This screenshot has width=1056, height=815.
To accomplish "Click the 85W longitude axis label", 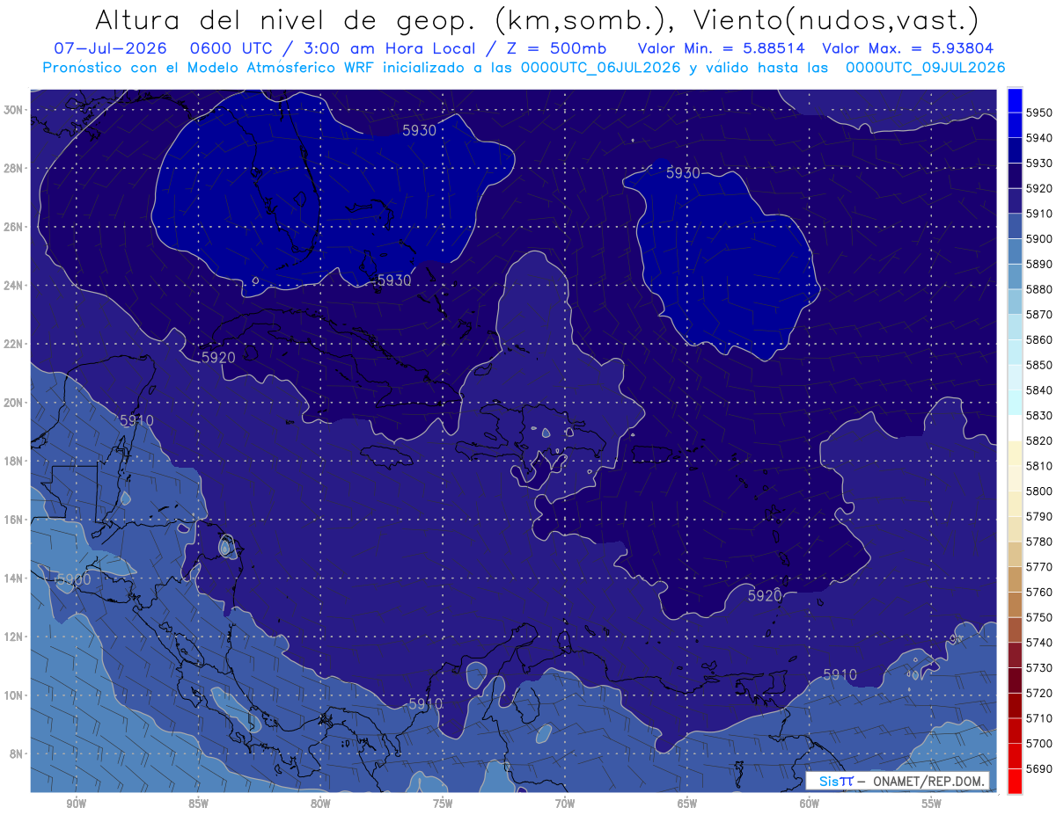I will (198, 804).
